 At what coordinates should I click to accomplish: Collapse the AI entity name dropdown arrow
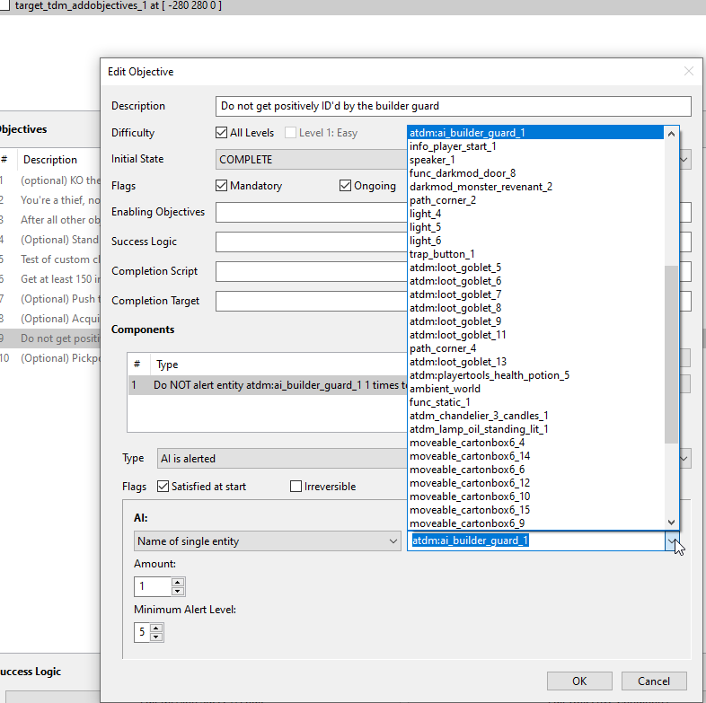click(671, 541)
